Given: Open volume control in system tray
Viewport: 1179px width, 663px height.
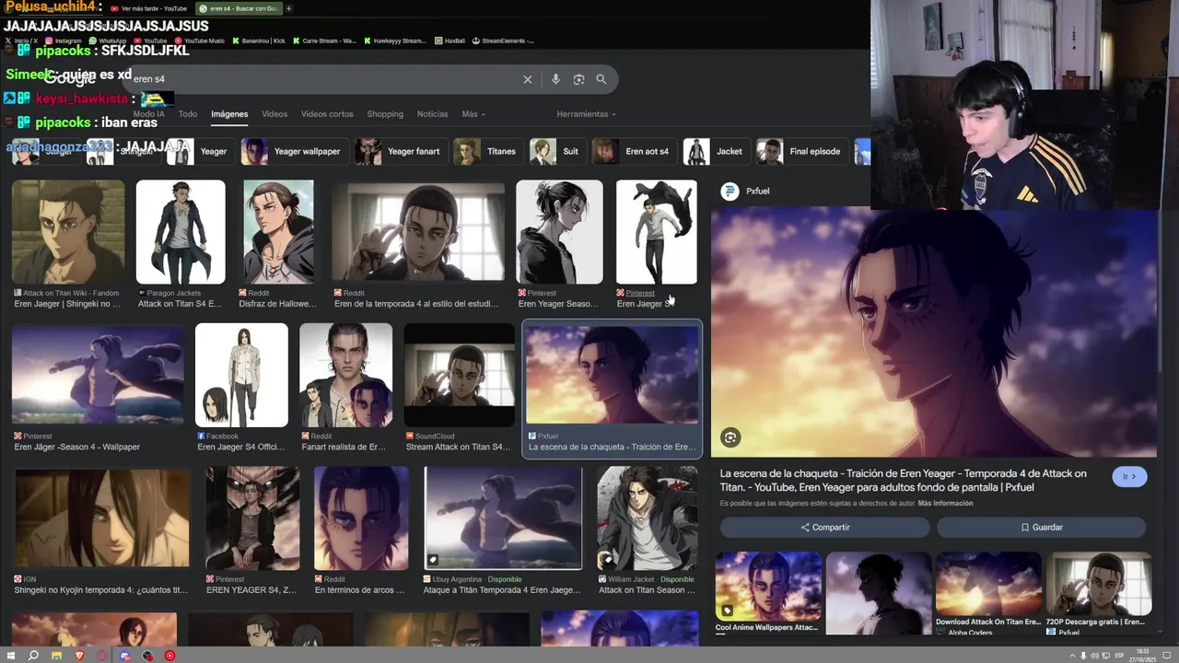Looking at the screenshot, I should click(1093, 656).
